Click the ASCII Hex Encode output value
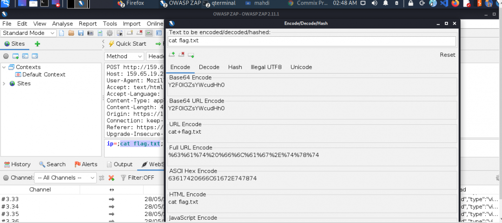 tap(212, 178)
